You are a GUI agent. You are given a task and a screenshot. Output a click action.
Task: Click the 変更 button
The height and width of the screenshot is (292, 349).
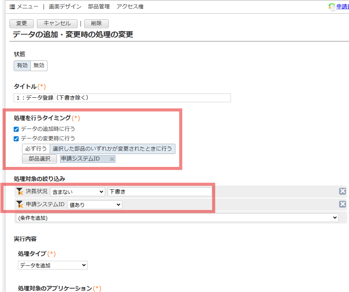tap(22, 24)
